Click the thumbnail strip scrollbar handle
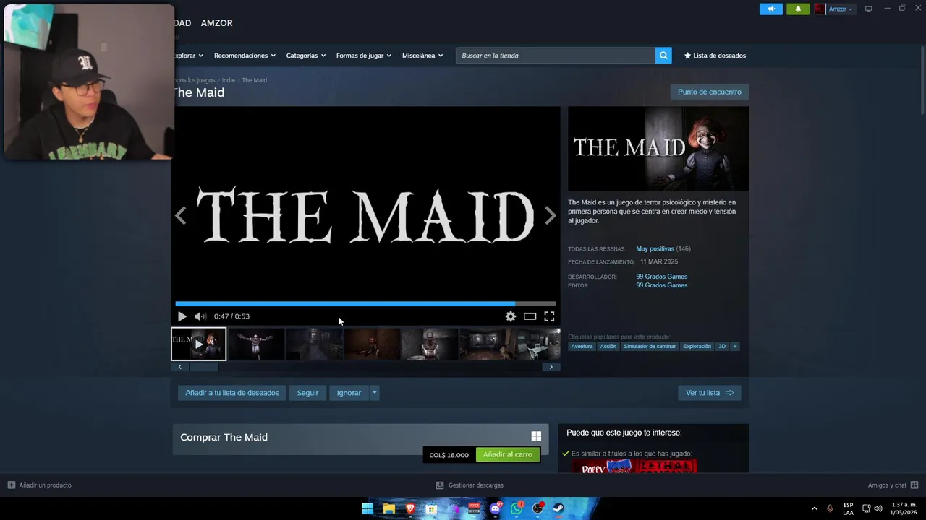 [x=204, y=367]
